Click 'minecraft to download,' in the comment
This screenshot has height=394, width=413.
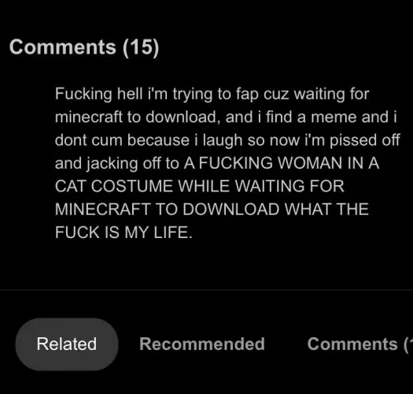138,117
